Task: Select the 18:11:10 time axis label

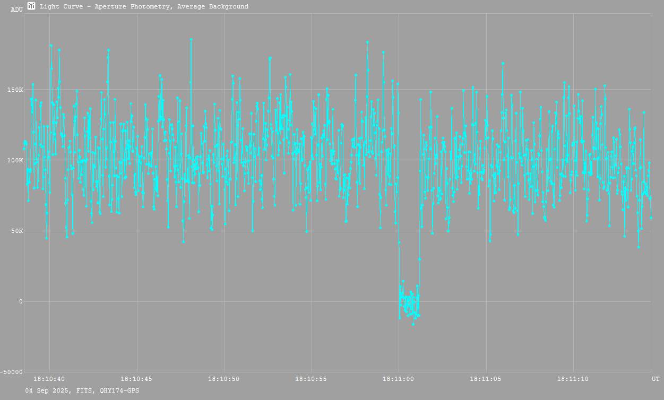Action: (573, 379)
